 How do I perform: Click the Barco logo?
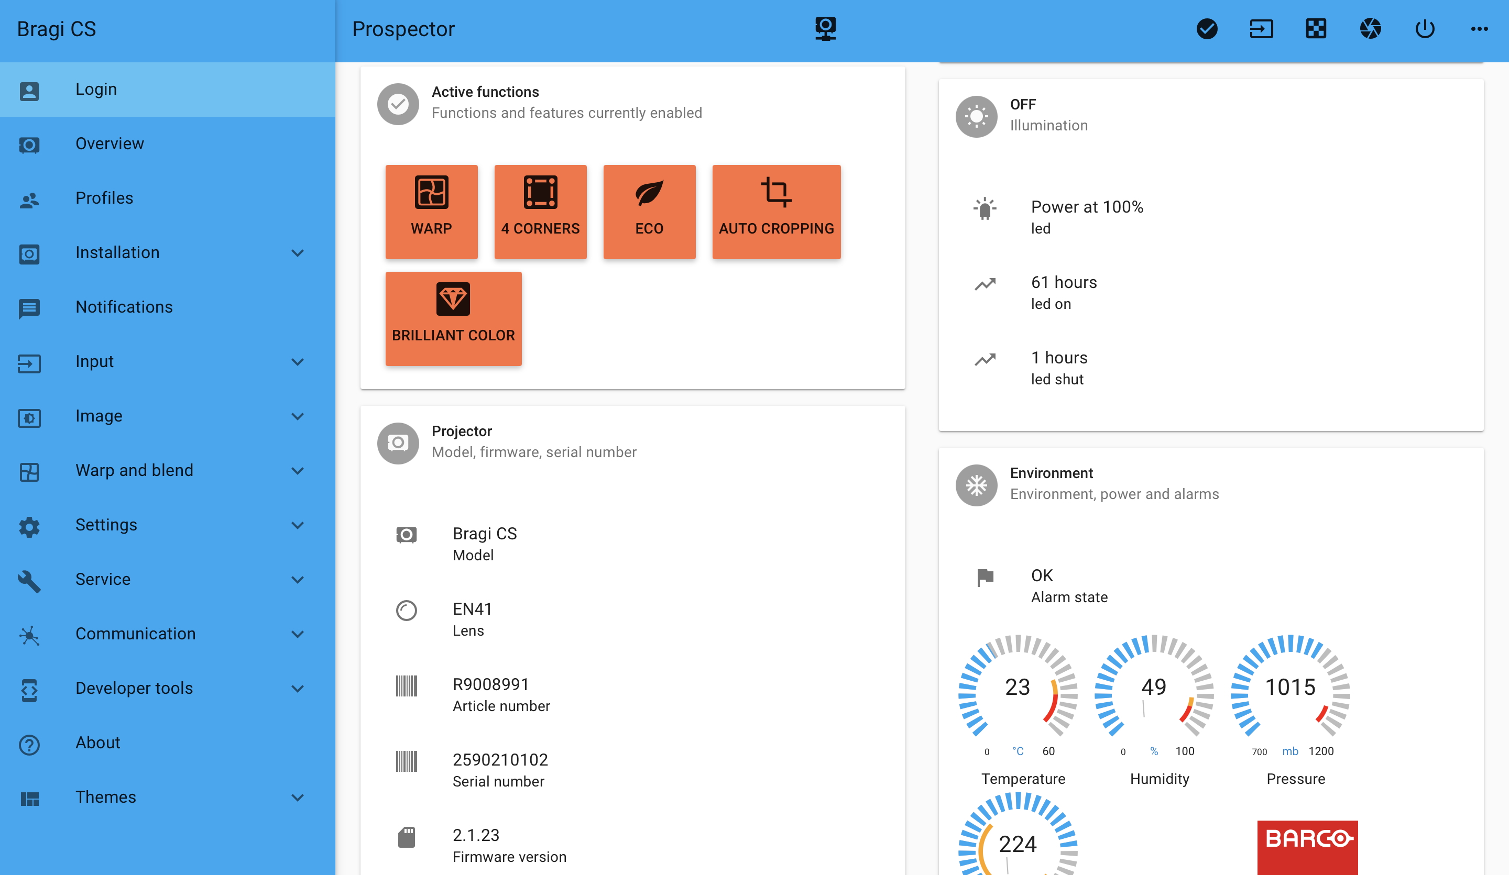(1307, 847)
